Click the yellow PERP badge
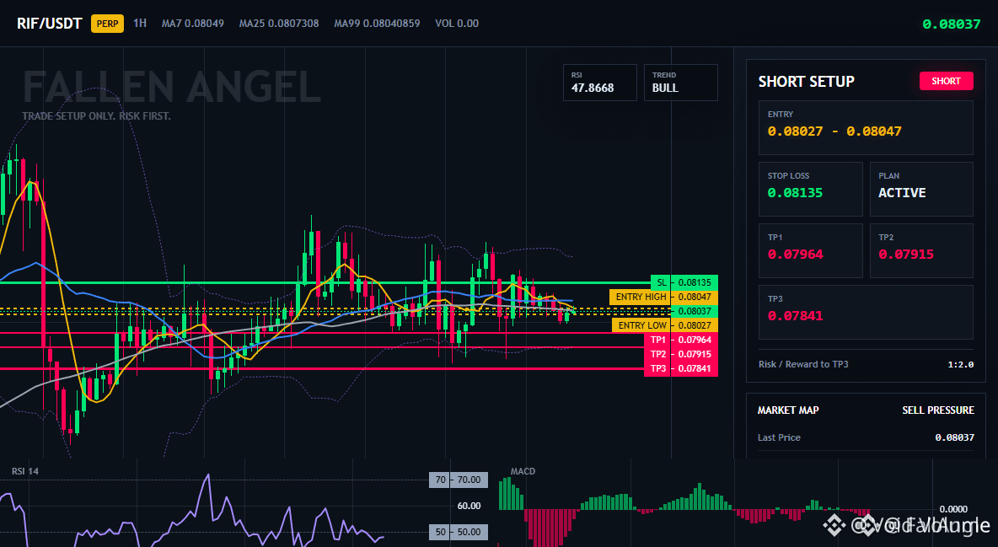 click(x=108, y=24)
